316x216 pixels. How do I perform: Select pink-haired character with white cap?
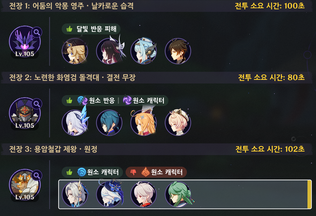[x=178, y=122]
